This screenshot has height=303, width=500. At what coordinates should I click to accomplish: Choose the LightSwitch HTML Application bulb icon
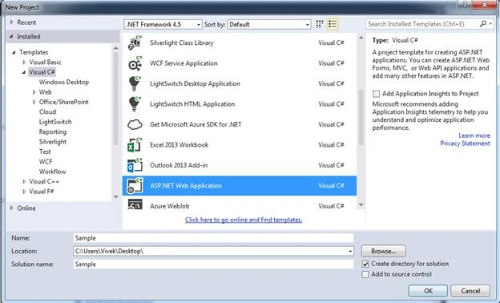[x=135, y=104]
